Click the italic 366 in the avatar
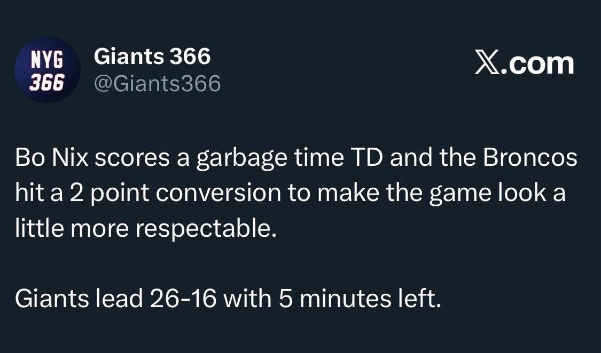This screenshot has width=601, height=353. pyautogui.click(x=47, y=82)
